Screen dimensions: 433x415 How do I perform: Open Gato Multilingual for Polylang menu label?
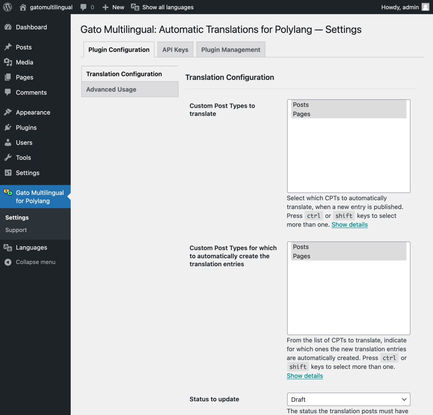[x=40, y=197]
